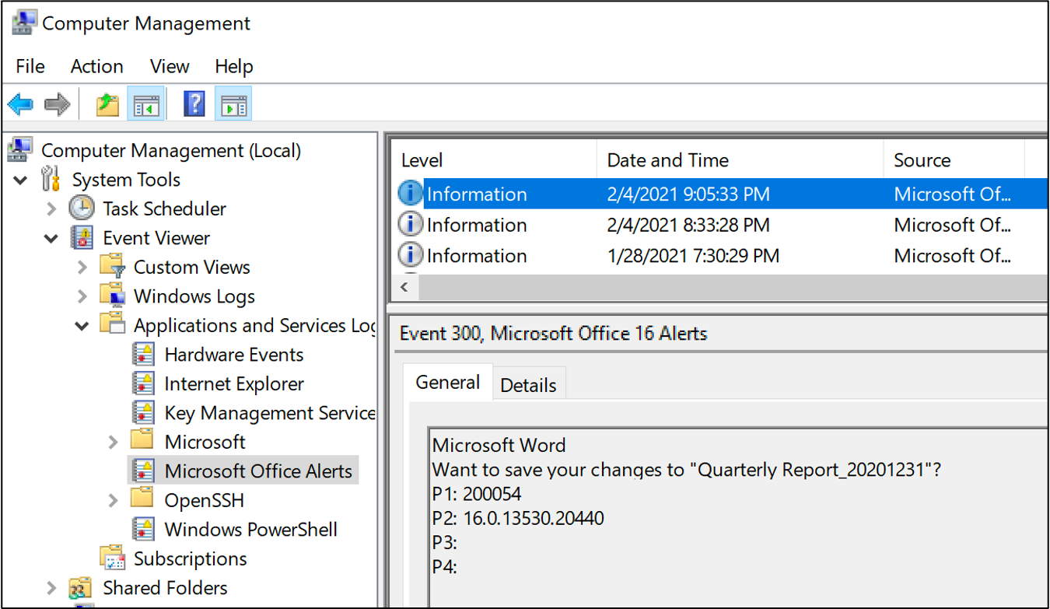Image resolution: width=1050 pixels, height=609 pixels.
Task: Expand the Windows Logs node
Action: click(82, 296)
